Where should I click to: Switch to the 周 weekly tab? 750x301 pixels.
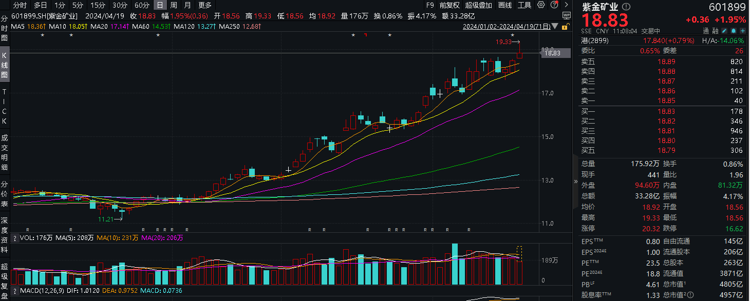tap(174, 5)
